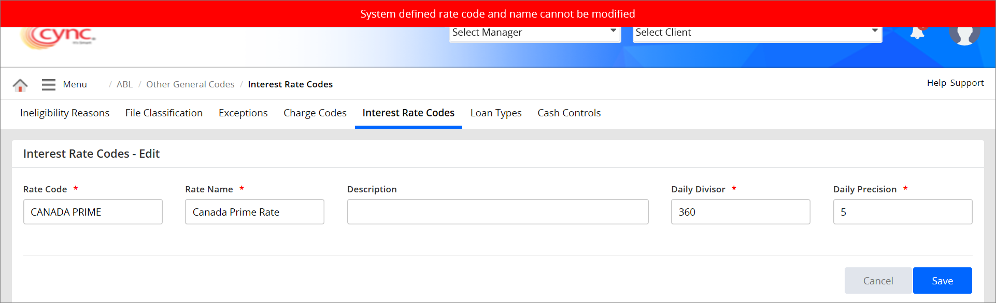Open the File Classification tab
This screenshot has height=303, width=996.
(x=164, y=113)
